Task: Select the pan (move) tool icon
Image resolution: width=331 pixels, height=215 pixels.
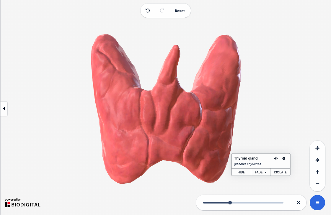Action: point(317,148)
